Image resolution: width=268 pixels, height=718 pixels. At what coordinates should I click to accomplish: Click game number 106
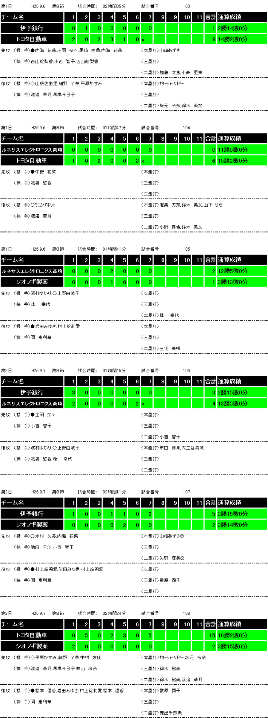coord(186,371)
